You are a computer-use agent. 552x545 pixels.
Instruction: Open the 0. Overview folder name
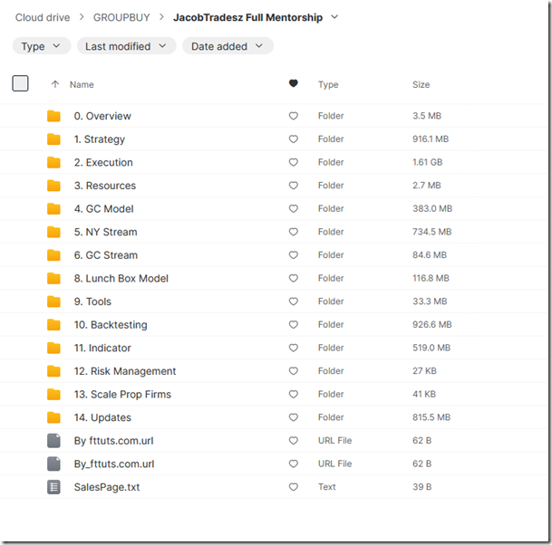(x=102, y=116)
